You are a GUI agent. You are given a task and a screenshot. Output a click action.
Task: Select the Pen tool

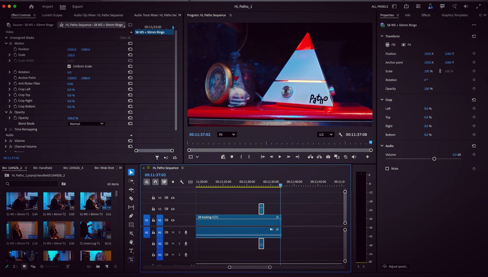click(131, 216)
